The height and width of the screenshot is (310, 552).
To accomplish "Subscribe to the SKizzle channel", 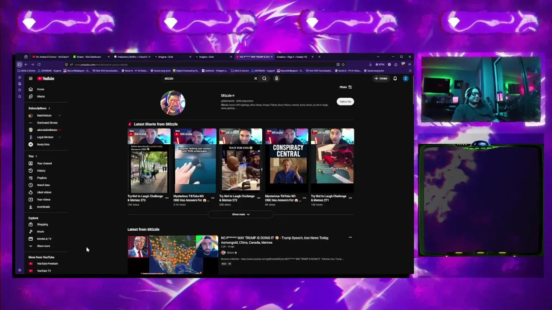I will click(x=345, y=102).
